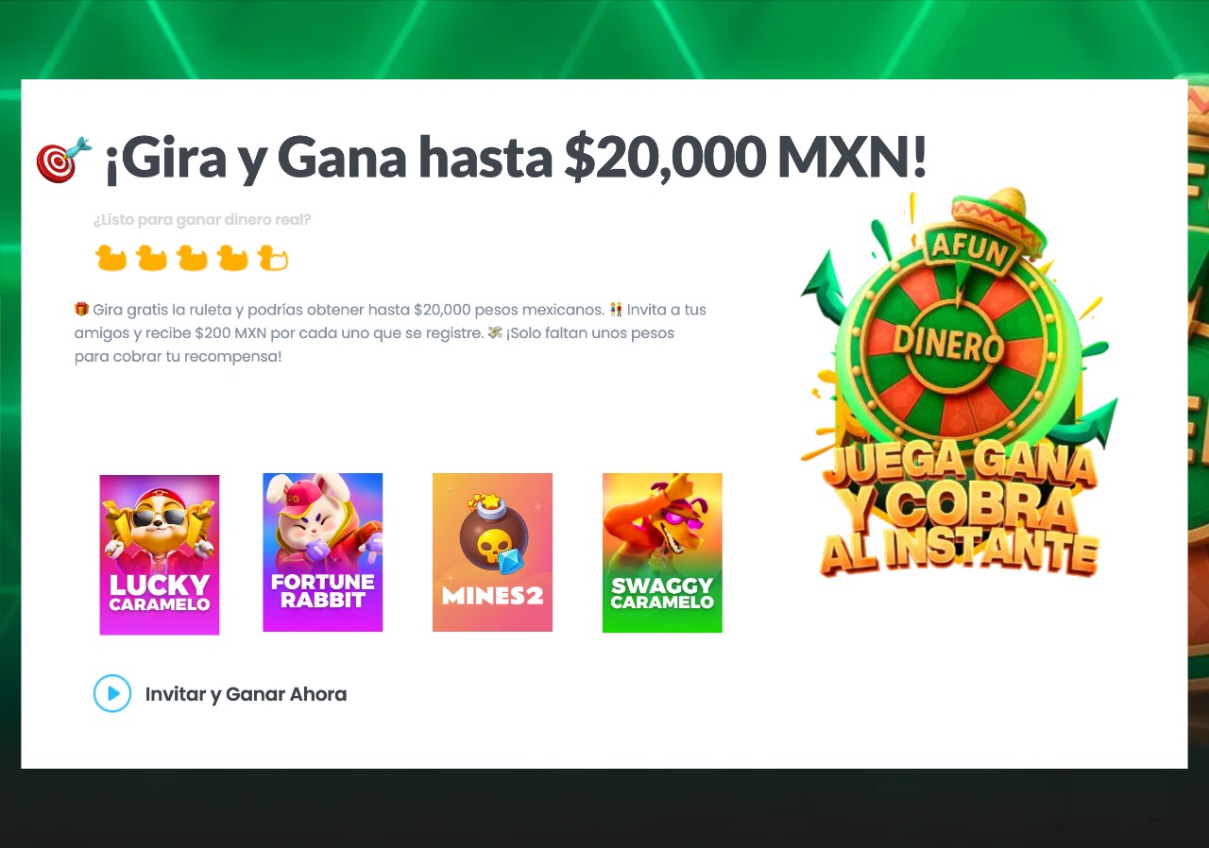Click the third duck rating icon
The image size is (1209, 848).
click(192, 258)
